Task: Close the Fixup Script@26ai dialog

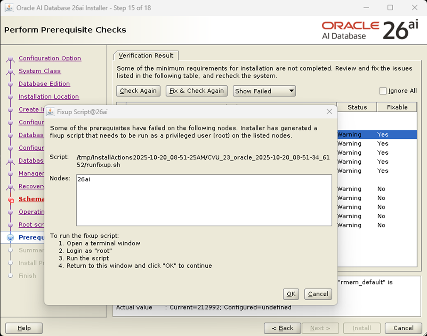Action: point(329,112)
